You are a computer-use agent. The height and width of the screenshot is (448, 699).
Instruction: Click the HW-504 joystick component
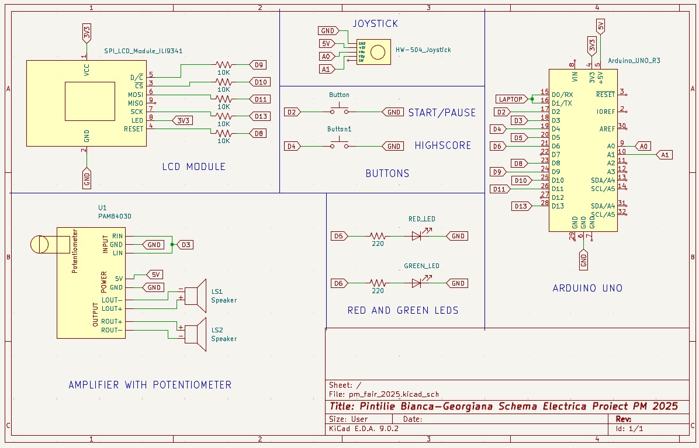pyautogui.click(x=373, y=52)
